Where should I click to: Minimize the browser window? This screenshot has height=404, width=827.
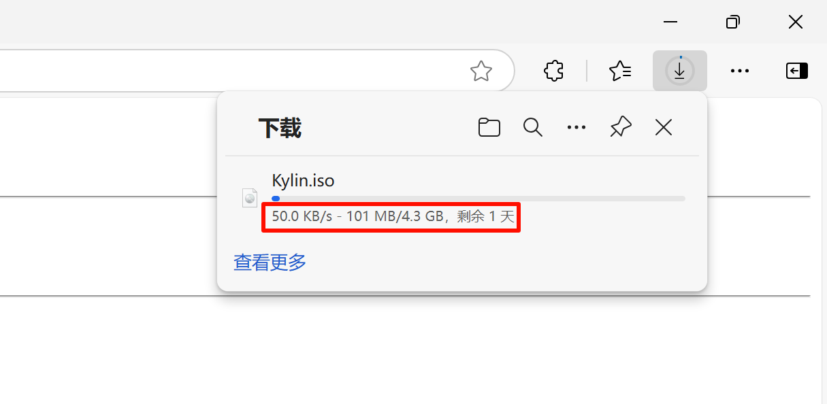click(x=670, y=22)
